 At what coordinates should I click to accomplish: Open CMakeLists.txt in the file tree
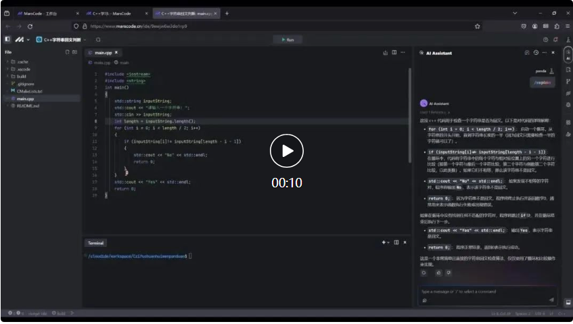click(29, 91)
